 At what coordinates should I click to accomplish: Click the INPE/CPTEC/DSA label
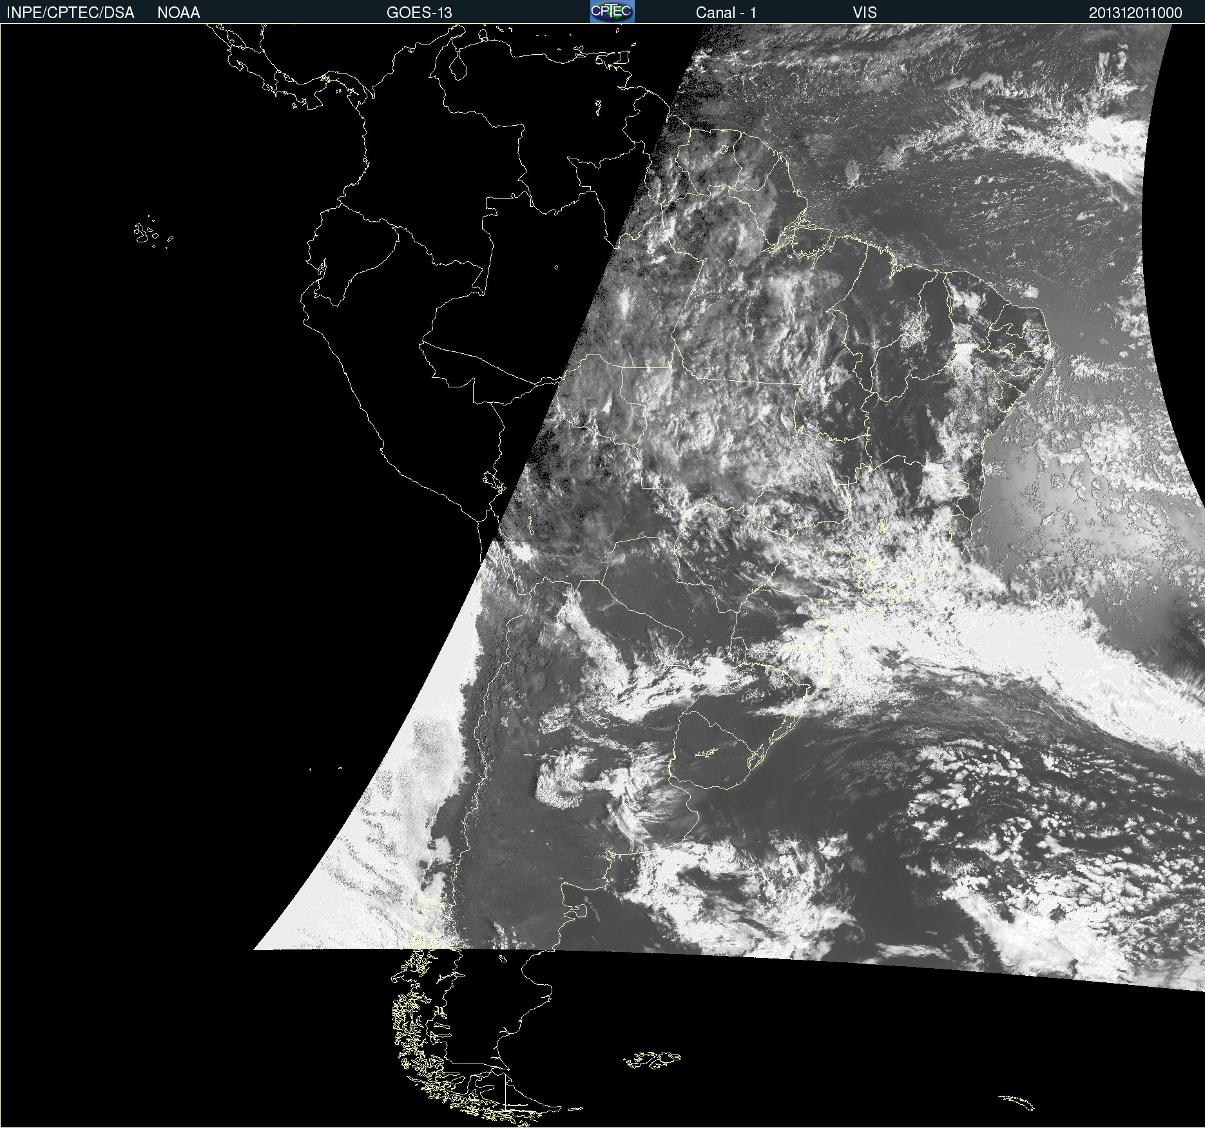pos(70,13)
